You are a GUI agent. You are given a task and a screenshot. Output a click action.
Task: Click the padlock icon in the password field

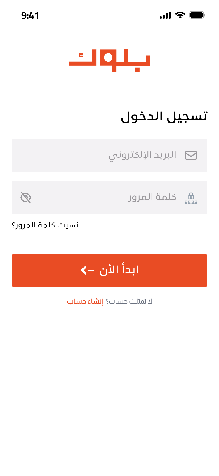191,198
